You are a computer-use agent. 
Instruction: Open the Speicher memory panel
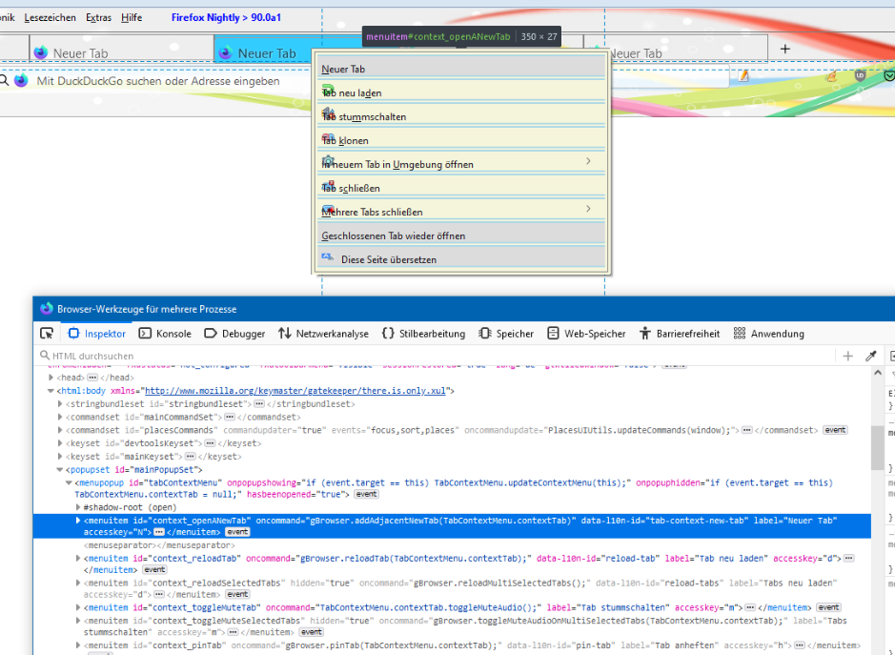click(x=506, y=334)
